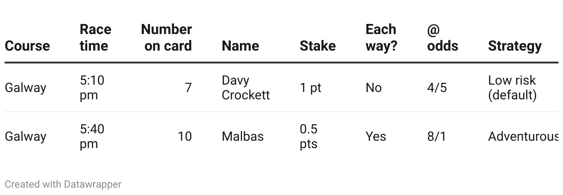Click the Strategy column header
This screenshot has width=563, height=195.
point(515,46)
